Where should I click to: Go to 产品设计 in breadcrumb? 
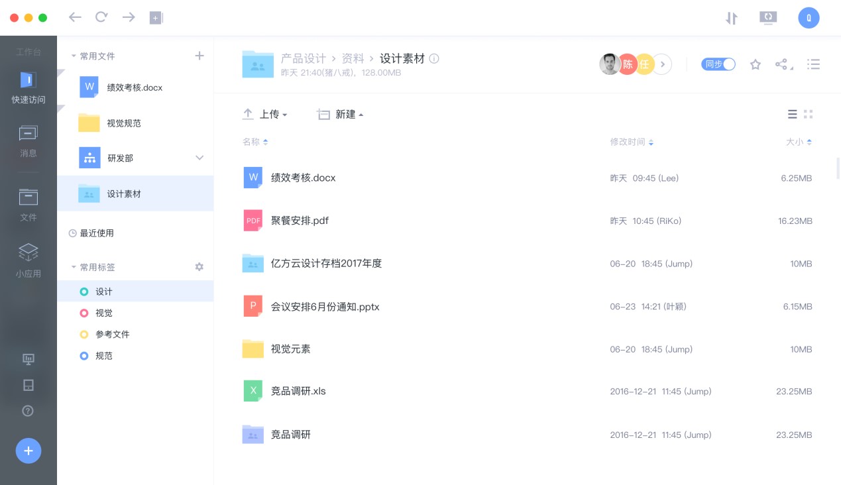pyautogui.click(x=303, y=58)
